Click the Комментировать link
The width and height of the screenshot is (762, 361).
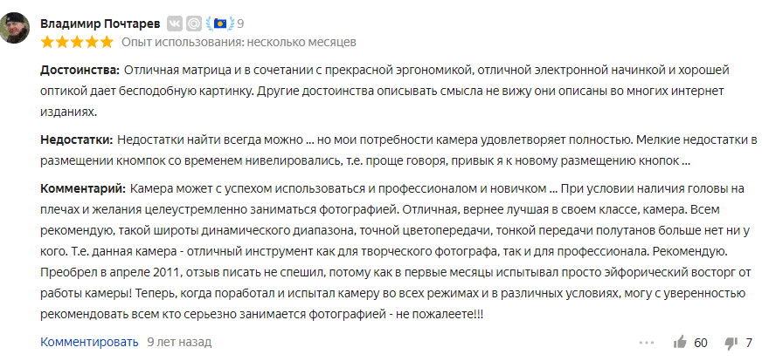(x=89, y=342)
